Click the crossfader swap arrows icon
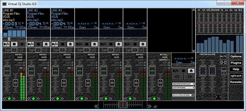Screen dimensions: 246x111 point(155,107)
